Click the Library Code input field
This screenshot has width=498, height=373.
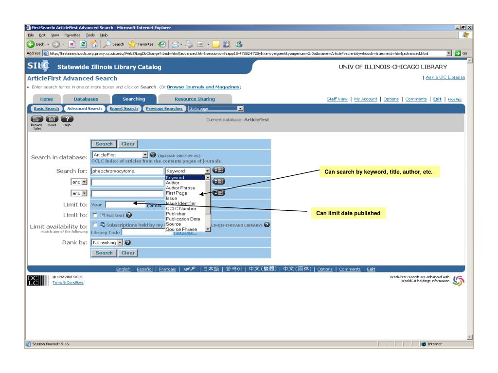click(x=147, y=232)
